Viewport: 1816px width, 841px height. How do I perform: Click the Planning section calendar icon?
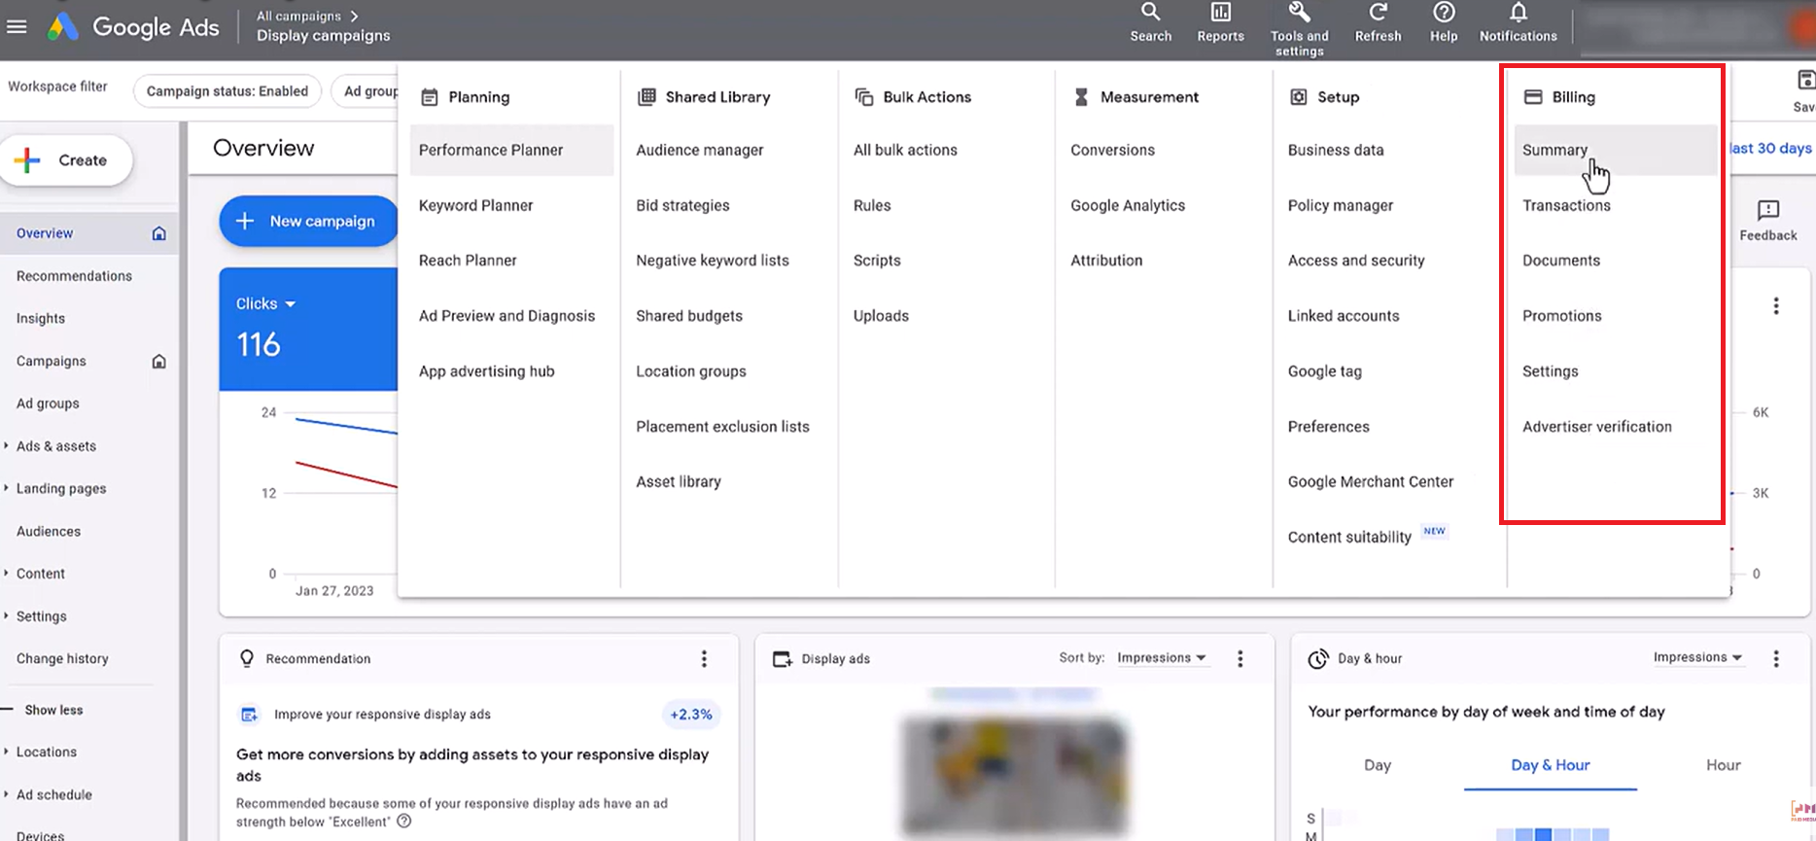[429, 97]
